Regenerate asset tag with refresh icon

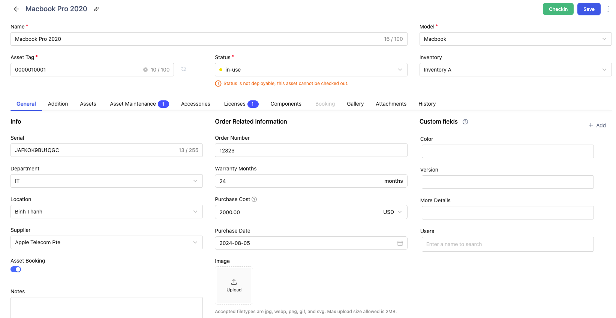pyautogui.click(x=184, y=69)
